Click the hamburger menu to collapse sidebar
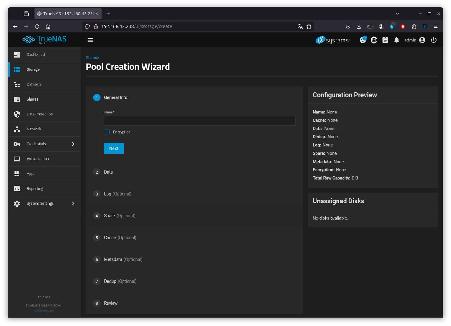Image resolution: width=451 pixels, height=326 pixels. click(90, 40)
